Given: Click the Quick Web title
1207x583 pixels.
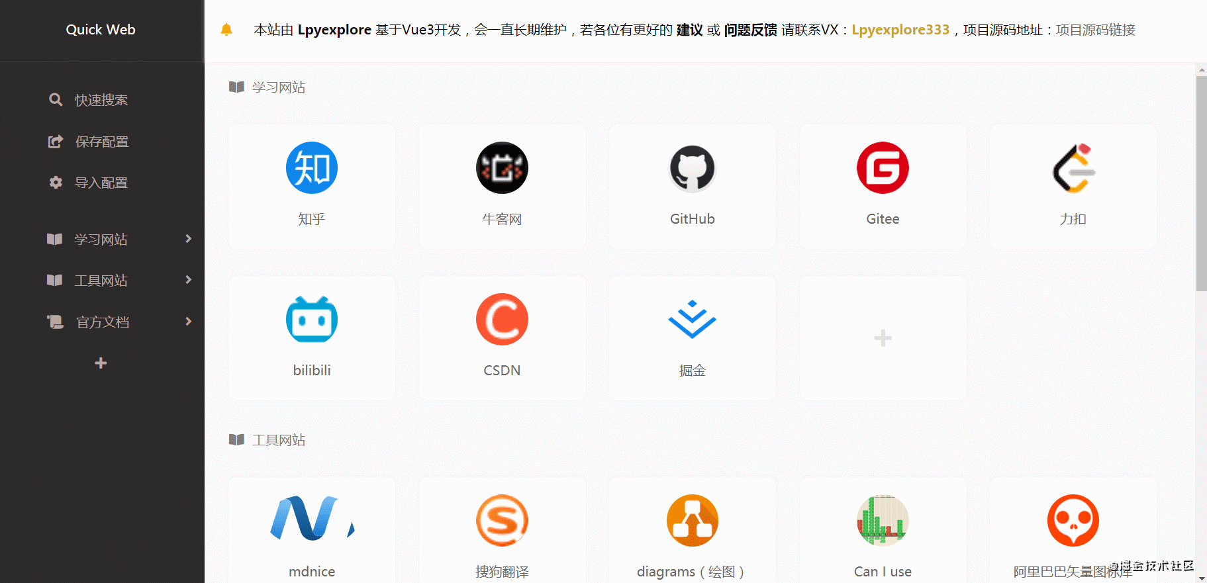Looking at the screenshot, I should click(x=101, y=30).
